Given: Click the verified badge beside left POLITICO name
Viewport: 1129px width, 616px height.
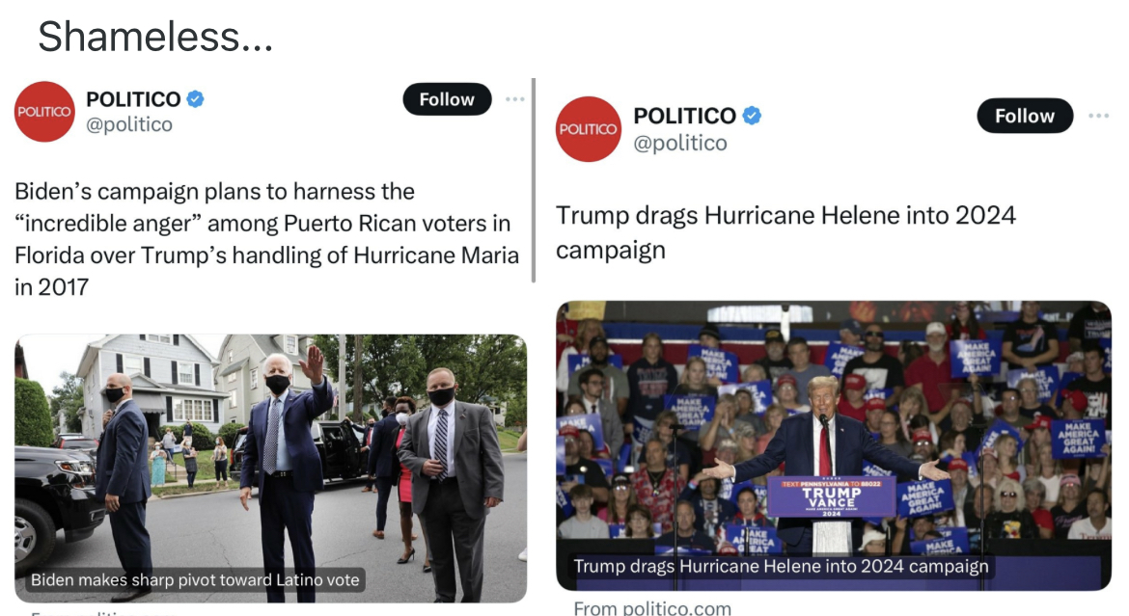Looking at the screenshot, I should [195, 98].
